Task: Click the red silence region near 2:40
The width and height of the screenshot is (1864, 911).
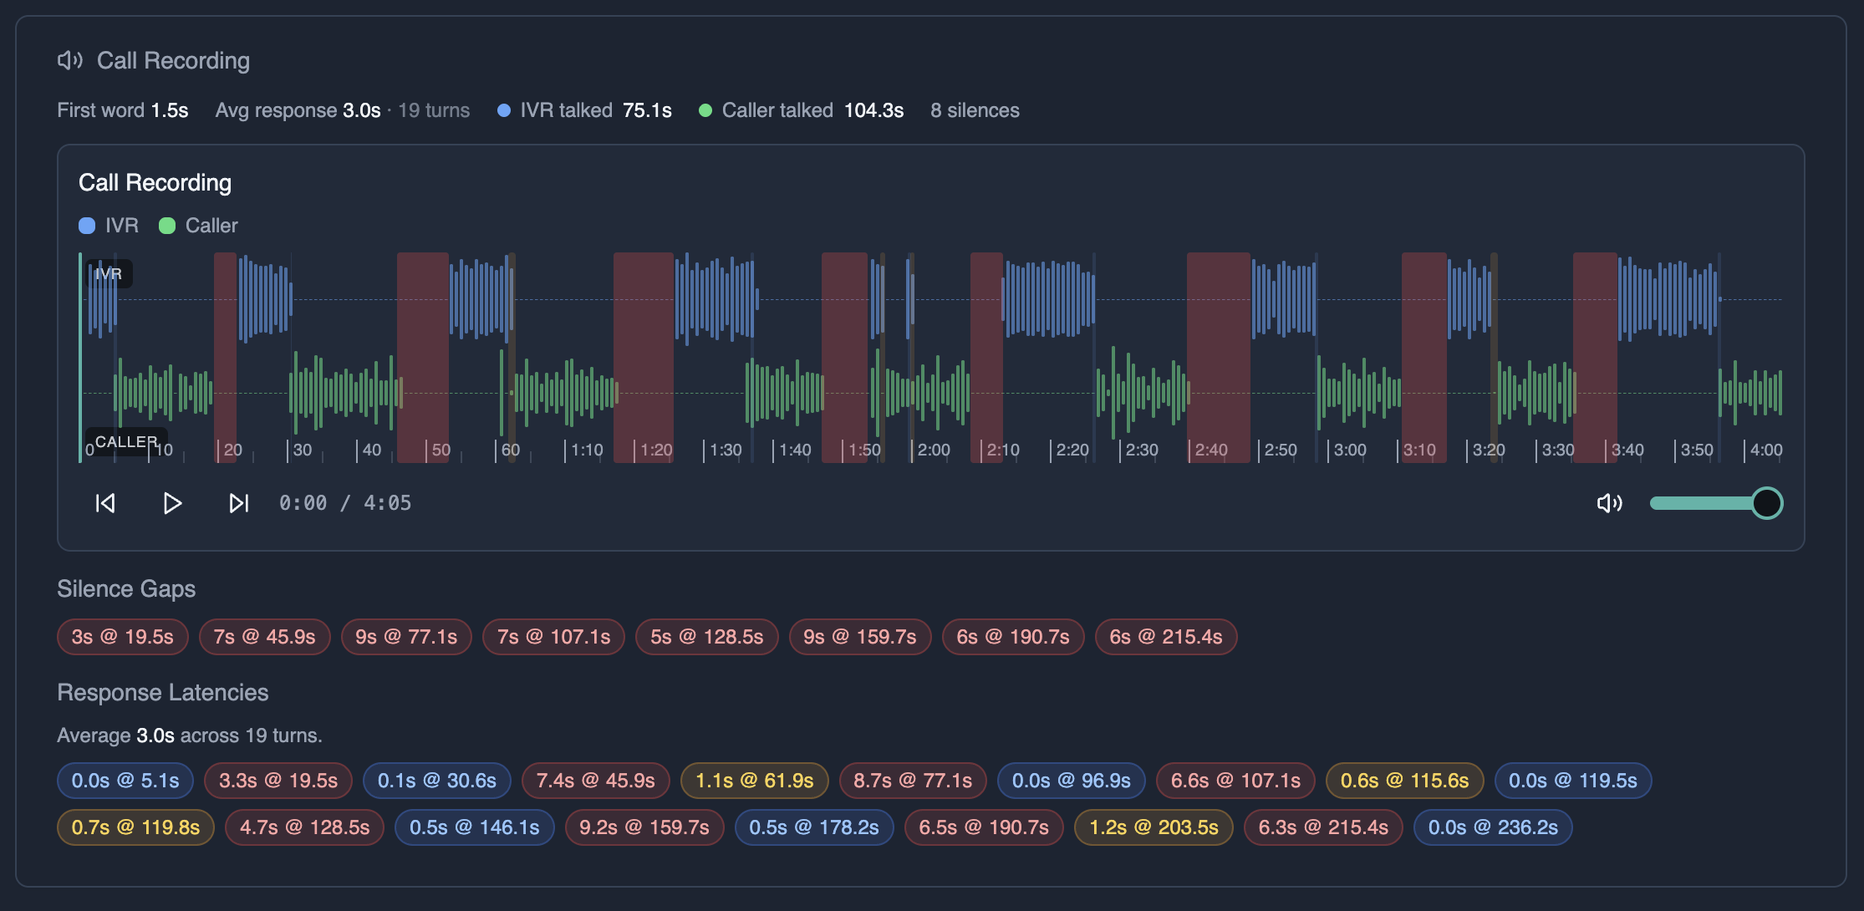Action: (1219, 357)
